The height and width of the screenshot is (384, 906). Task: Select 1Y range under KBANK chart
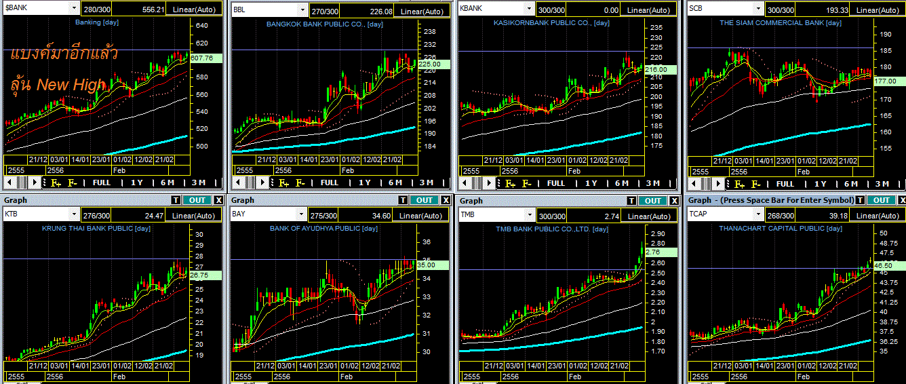click(x=592, y=183)
